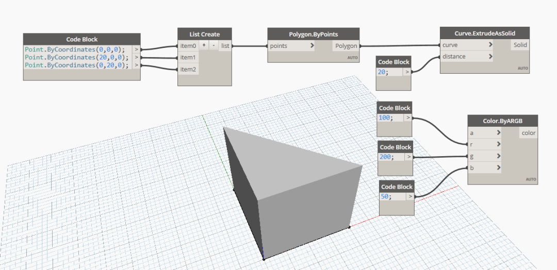Click the r input chevron on Color.ByARGB

point(499,144)
